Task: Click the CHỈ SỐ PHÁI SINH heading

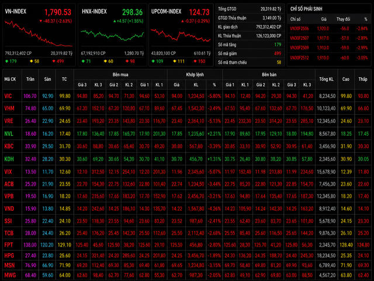Action: [x=306, y=9]
